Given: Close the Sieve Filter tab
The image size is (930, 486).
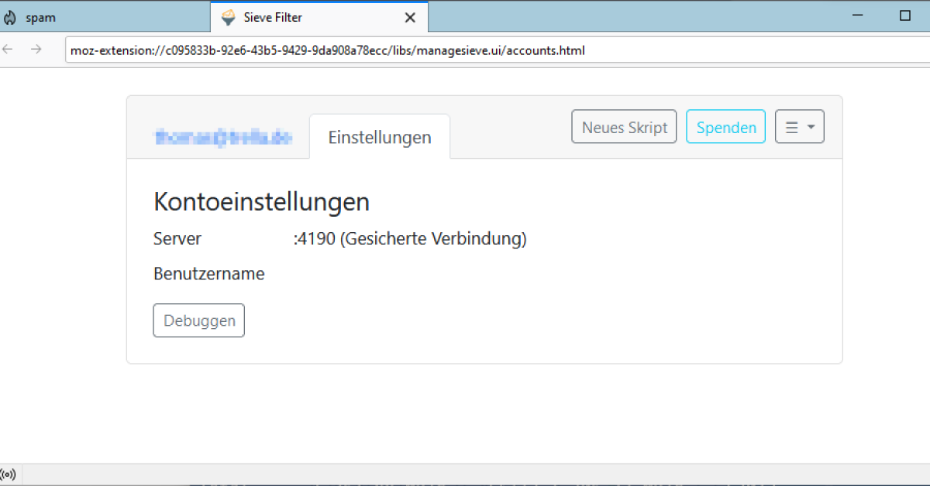Looking at the screenshot, I should [410, 17].
